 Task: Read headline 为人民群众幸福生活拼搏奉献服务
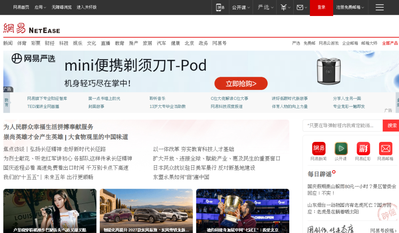48,127
